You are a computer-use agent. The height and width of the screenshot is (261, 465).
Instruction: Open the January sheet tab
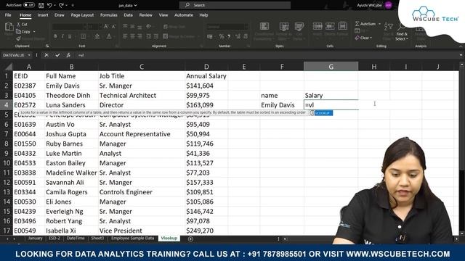coord(35,239)
